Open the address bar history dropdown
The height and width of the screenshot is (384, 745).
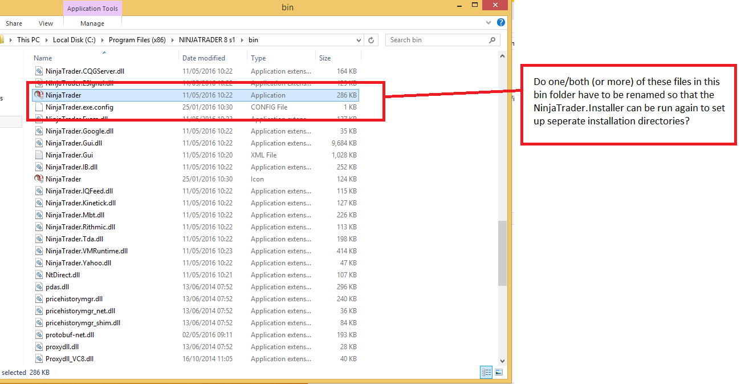[x=358, y=40]
